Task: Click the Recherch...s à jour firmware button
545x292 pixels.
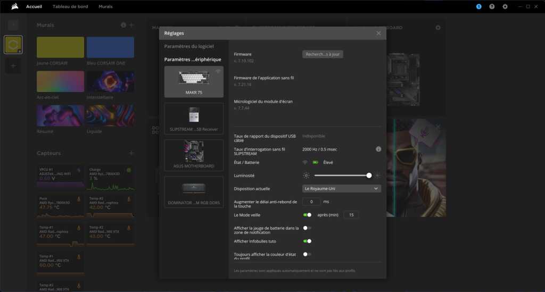Action: (323, 54)
